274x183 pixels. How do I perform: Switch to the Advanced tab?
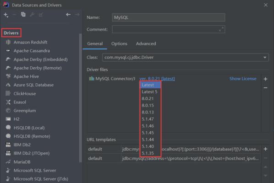tap(146, 43)
